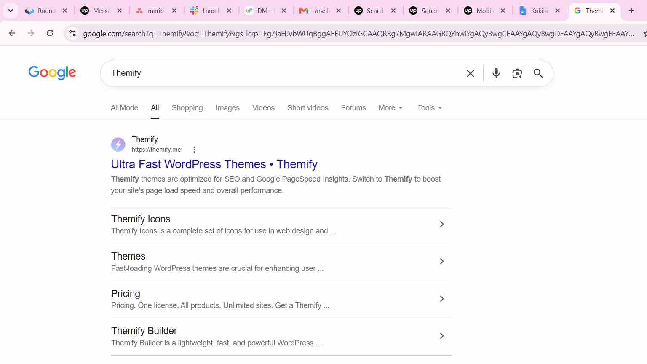The width and height of the screenshot is (647, 364).
Task: Go back with browser back arrow
Action: 12,33
